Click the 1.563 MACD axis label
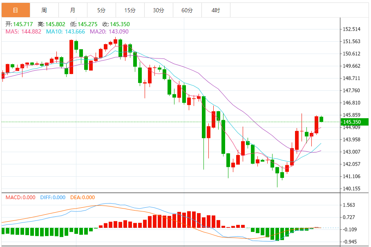 click(x=349, y=205)
